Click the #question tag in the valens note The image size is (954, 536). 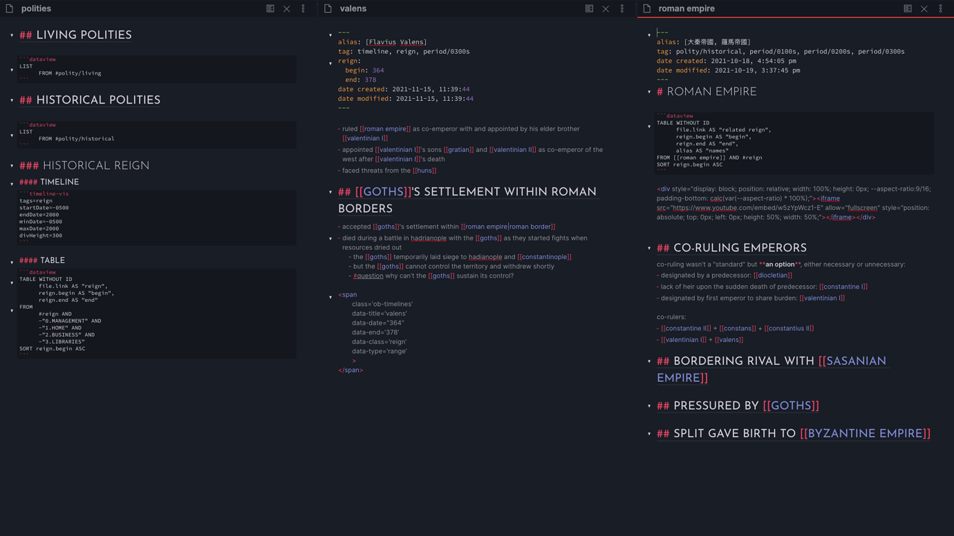[368, 276]
